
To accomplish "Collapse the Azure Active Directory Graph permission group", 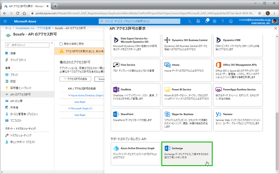I will pos(69,95).
